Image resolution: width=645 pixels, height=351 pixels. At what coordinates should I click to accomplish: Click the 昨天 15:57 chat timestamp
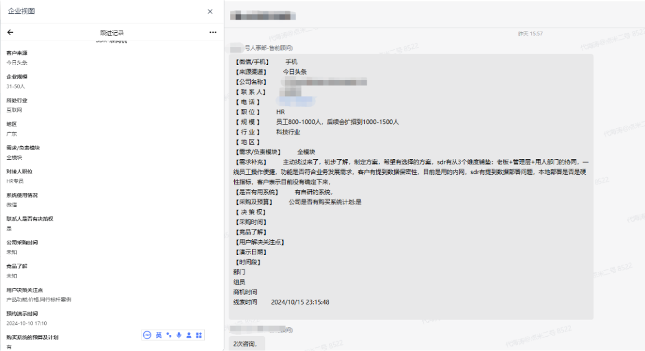(530, 33)
